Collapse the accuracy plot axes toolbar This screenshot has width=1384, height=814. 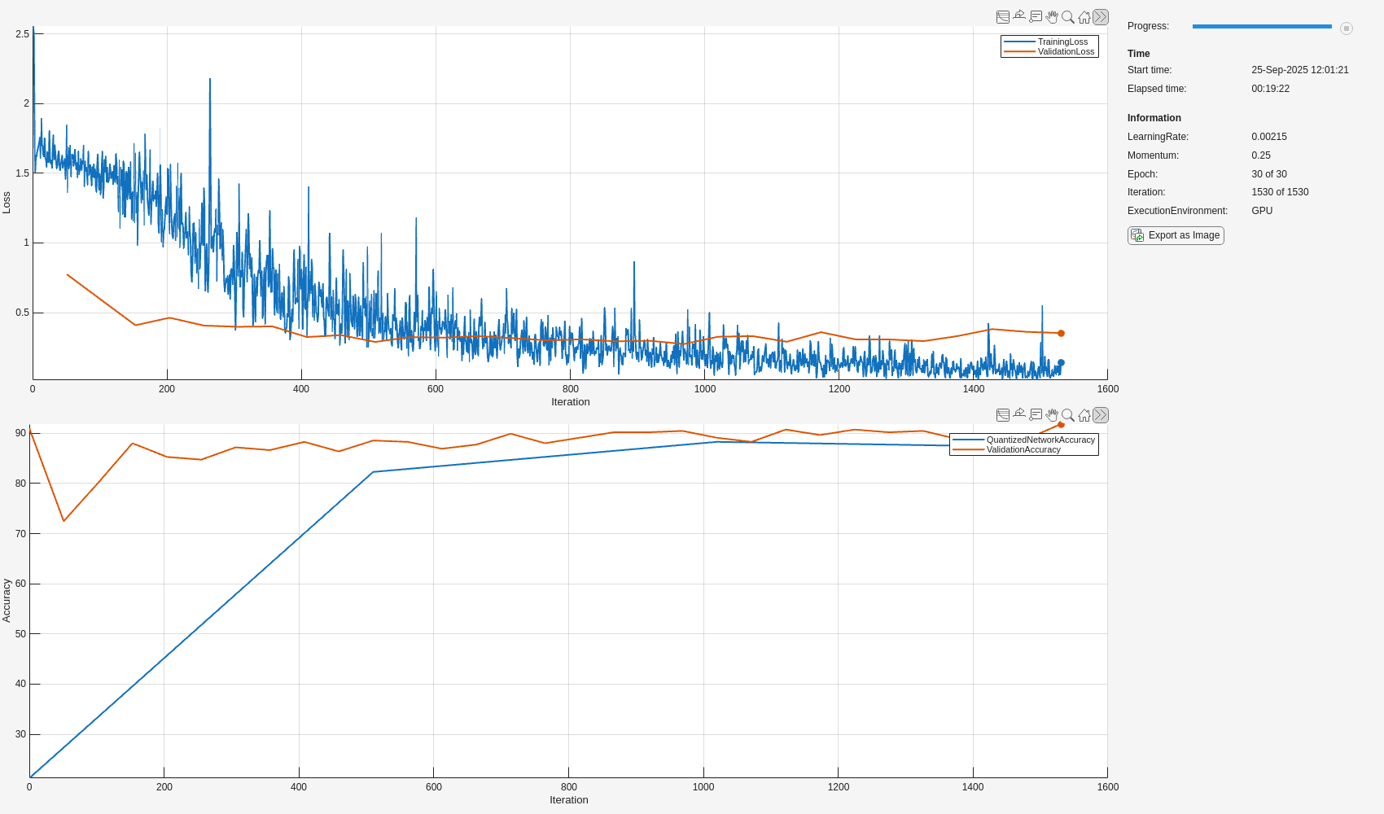1101,415
